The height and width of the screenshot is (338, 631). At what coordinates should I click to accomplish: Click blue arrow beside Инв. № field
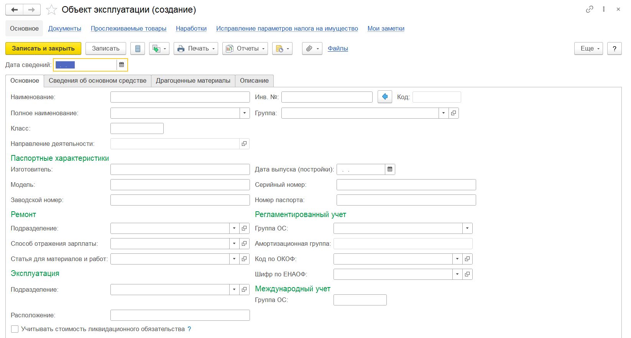(x=385, y=97)
